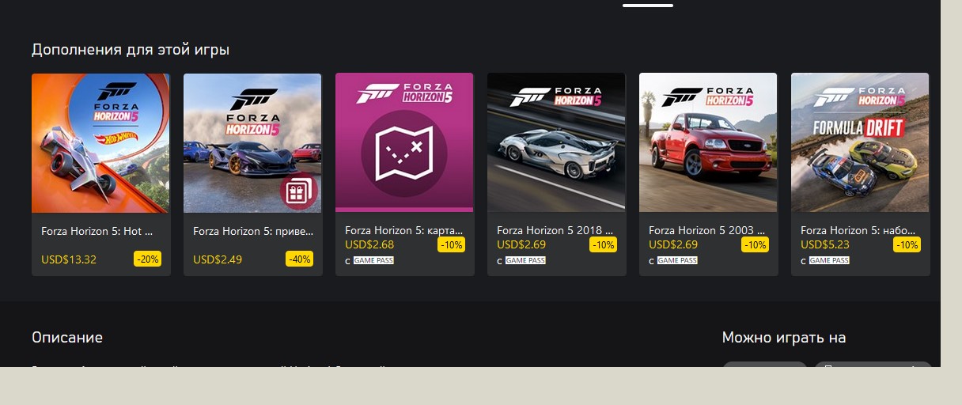Click the USD$13.32 price

pyautogui.click(x=69, y=259)
